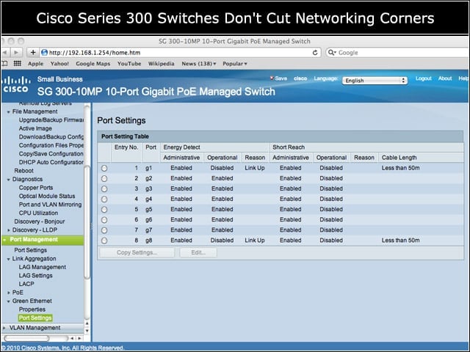Add bookmark with the plus button
Screen dimensions: 470x352
33,53
